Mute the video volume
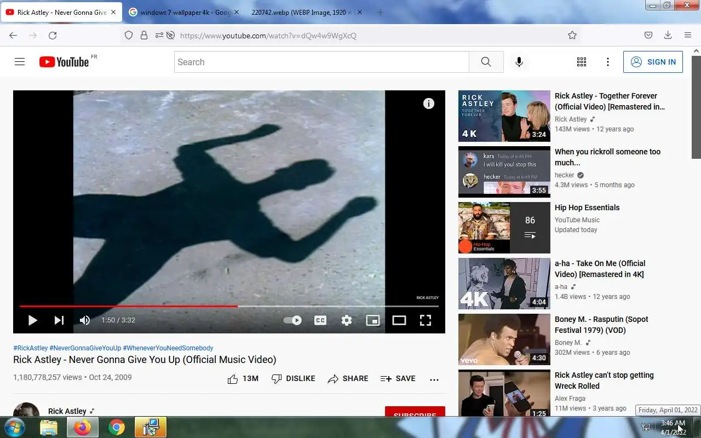Screen dimensions: 701x438 pos(84,320)
